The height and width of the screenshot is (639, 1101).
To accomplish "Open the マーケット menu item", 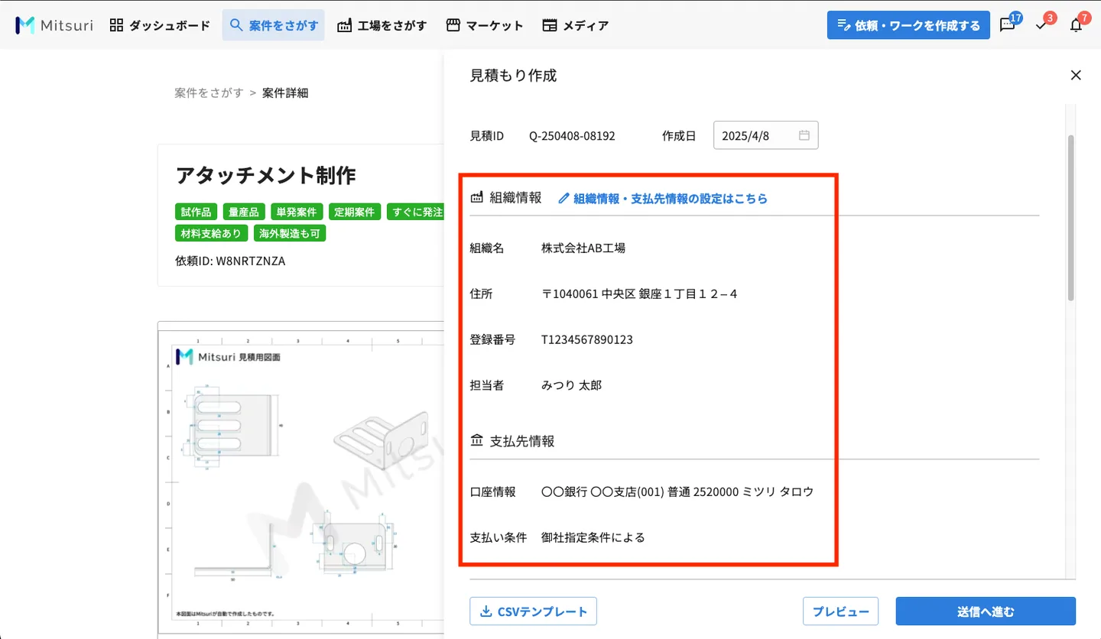I will click(x=485, y=25).
